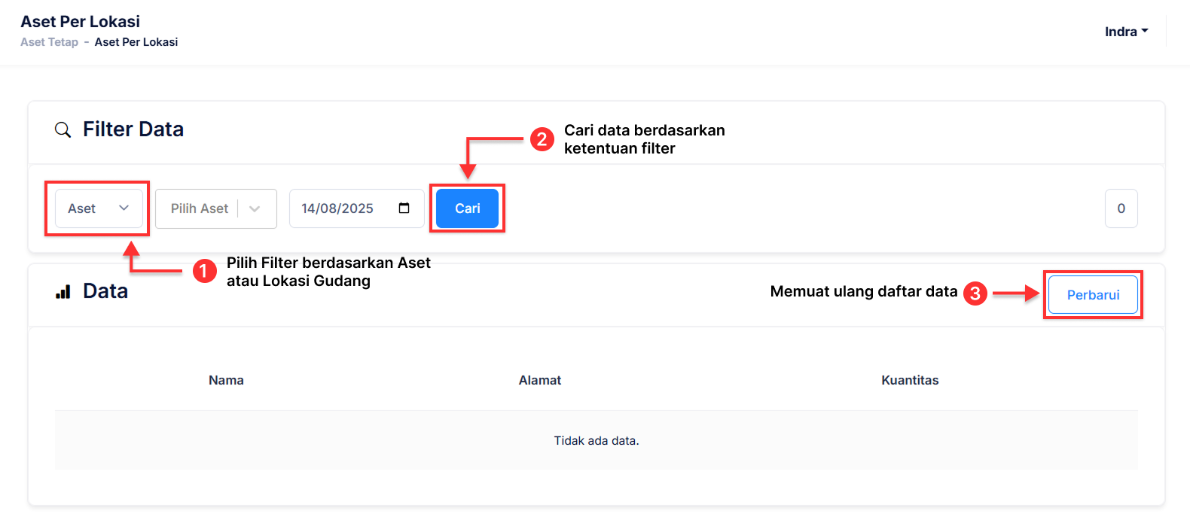
Task: Select the Kuantitas column header
Action: tap(910, 380)
